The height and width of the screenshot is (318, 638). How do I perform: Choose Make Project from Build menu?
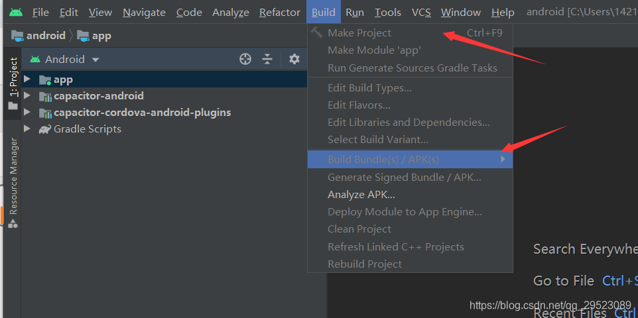tap(410, 33)
